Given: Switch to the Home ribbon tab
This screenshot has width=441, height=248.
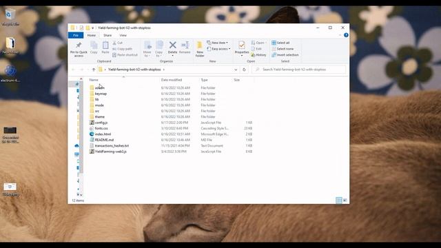Looking at the screenshot, I should (x=92, y=35).
